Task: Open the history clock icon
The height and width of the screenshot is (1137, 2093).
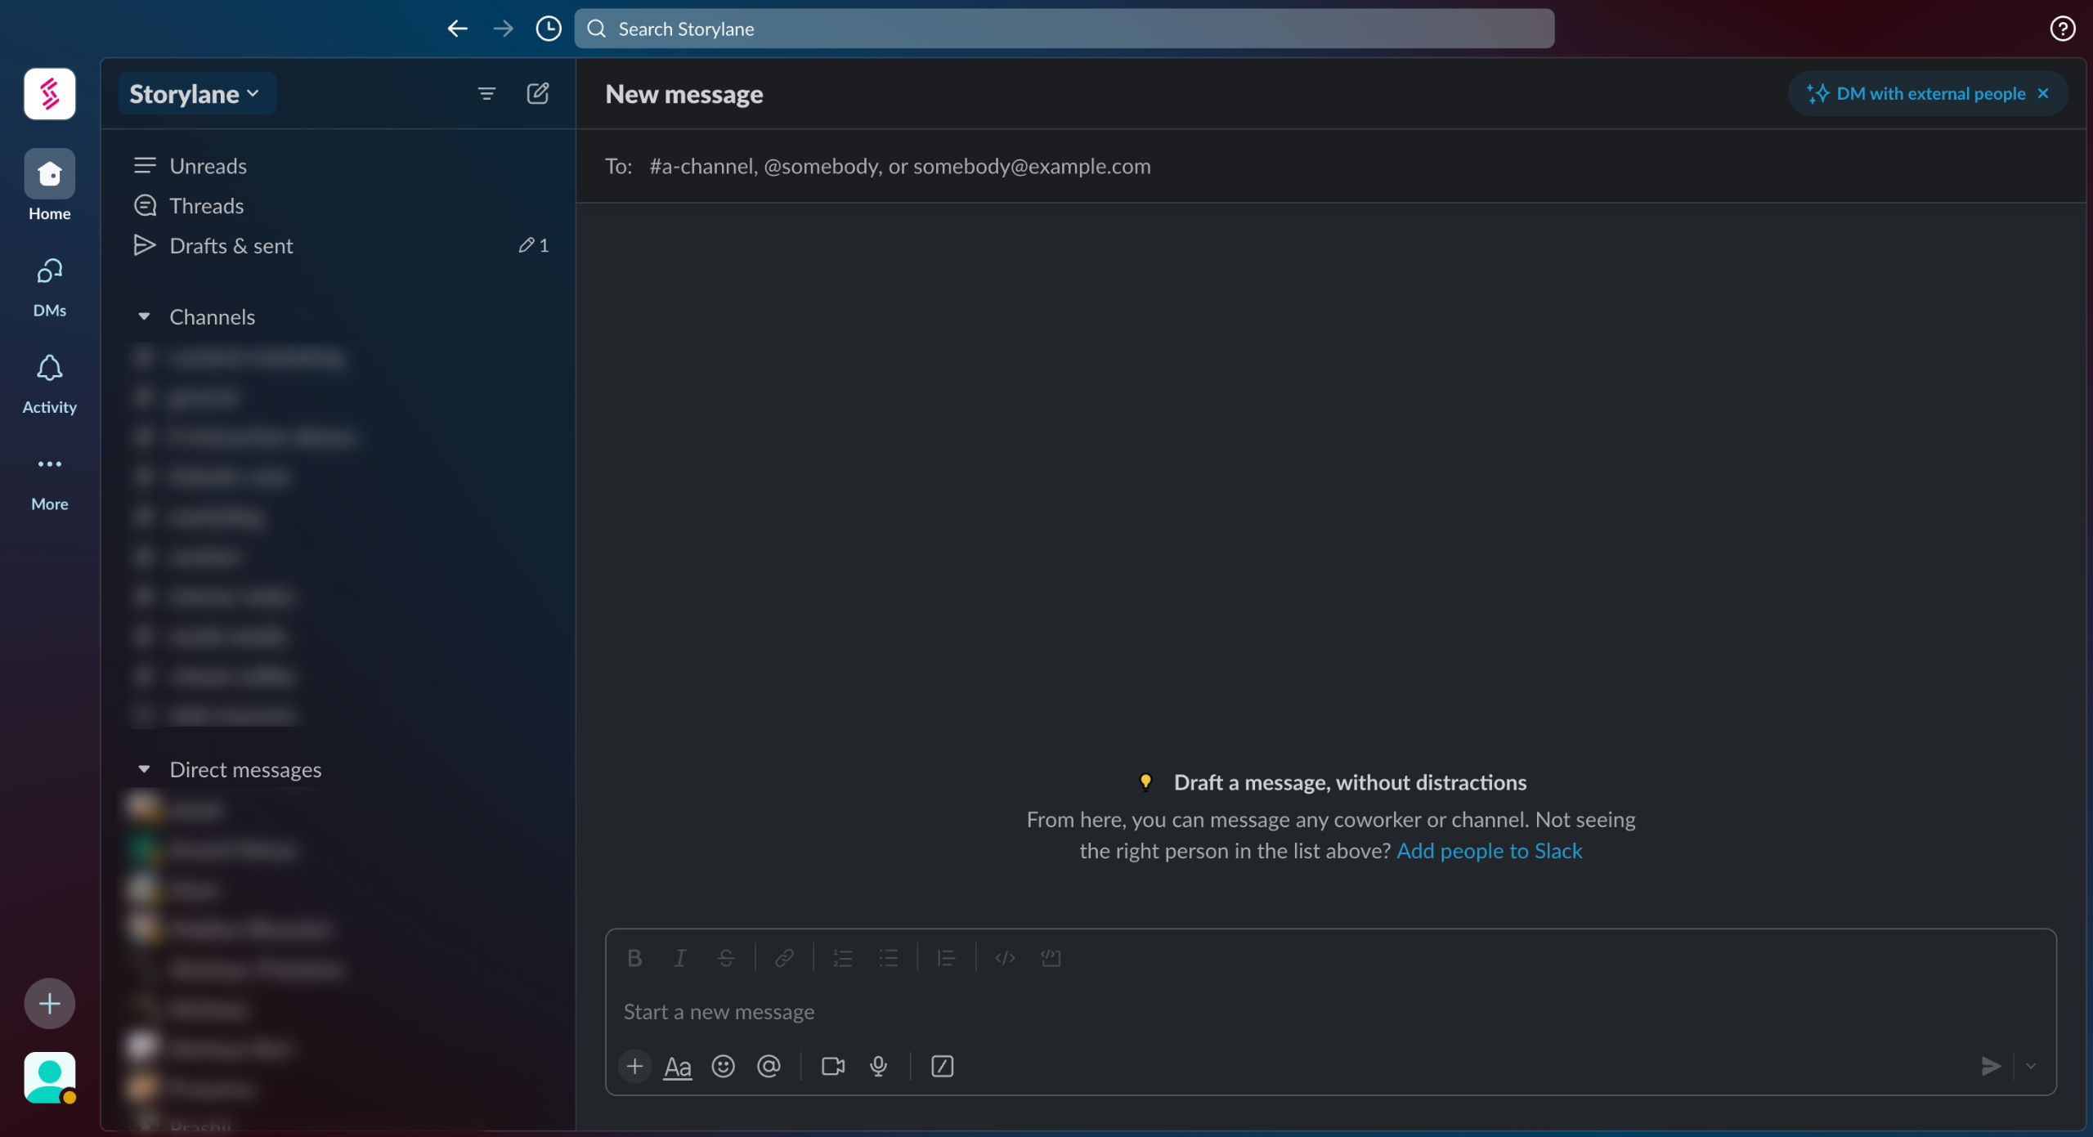Action: pyautogui.click(x=549, y=29)
